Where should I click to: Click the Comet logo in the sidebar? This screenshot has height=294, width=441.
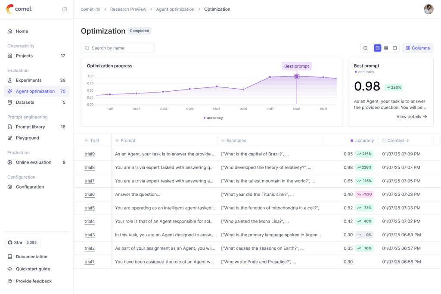19,9
